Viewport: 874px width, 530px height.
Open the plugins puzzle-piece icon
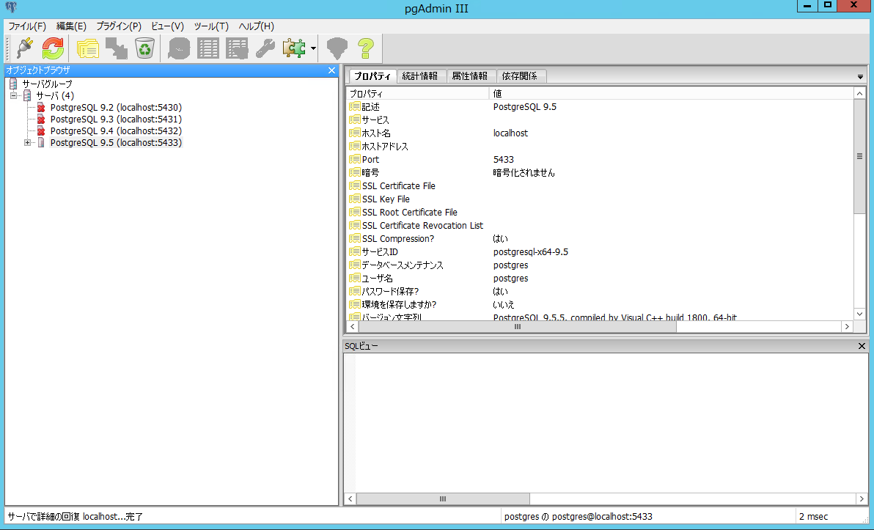[x=295, y=48]
